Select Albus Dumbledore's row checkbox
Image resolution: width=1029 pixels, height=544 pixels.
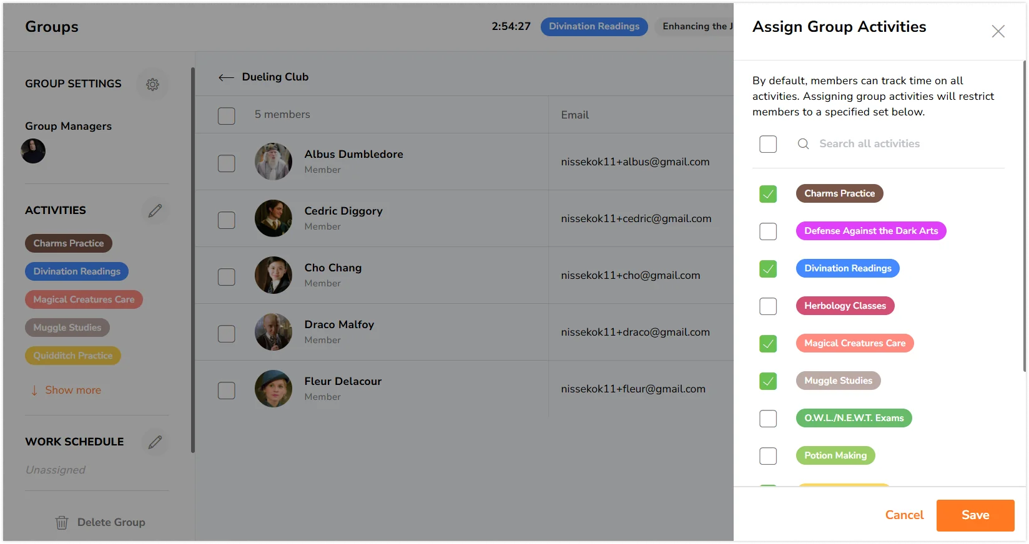pos(226,163)
